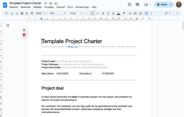Check the cloud save status icon

click(x=56, y=3)
